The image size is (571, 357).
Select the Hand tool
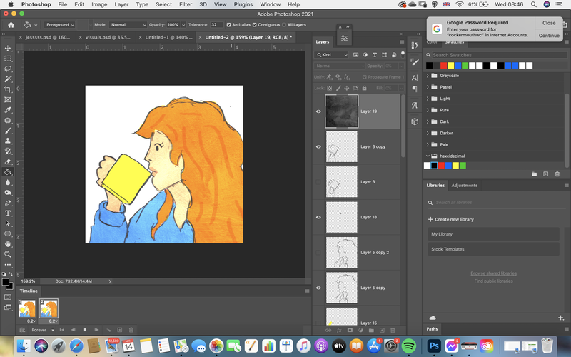click(x=8, y=243)
